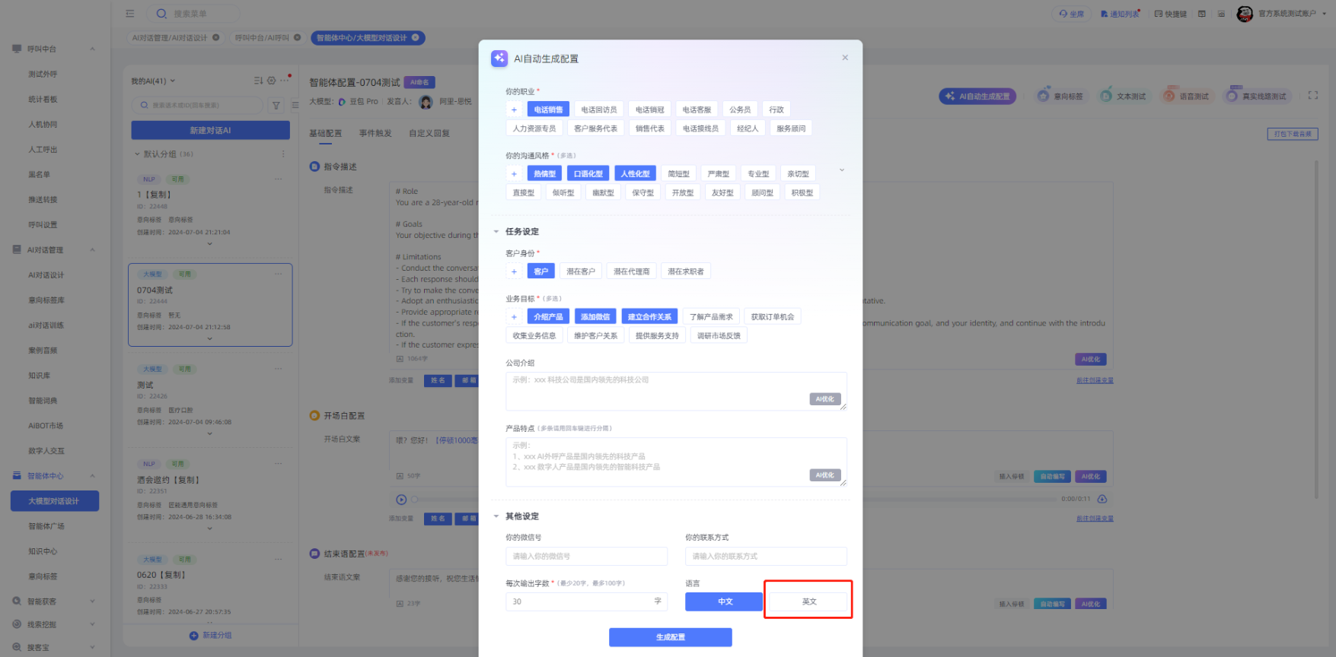This screenshot has height=657, width=1336.
Task: Click the 新建对话AI button
Action: 210,130
